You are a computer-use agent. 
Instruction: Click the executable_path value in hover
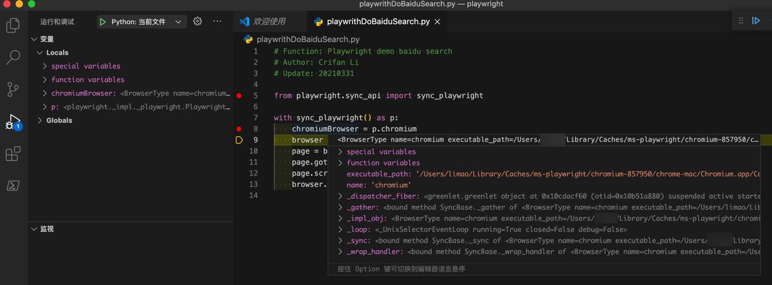coord(589,174)
